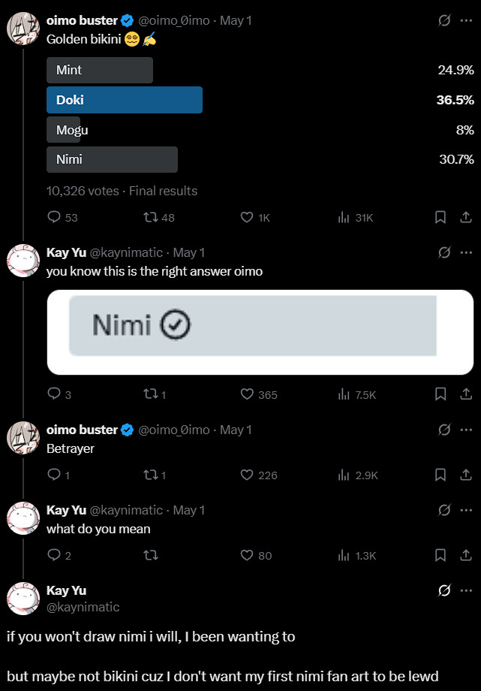Repost the Golden bikini poll post
481x691 pixels.
coord(150,217)
